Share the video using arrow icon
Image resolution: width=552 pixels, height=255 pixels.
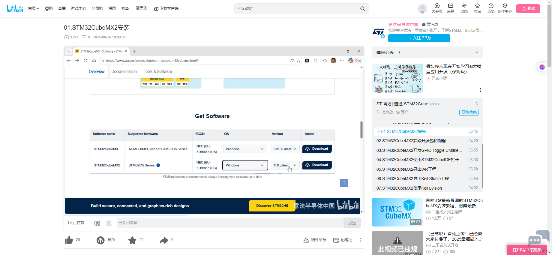coord(164,240)
